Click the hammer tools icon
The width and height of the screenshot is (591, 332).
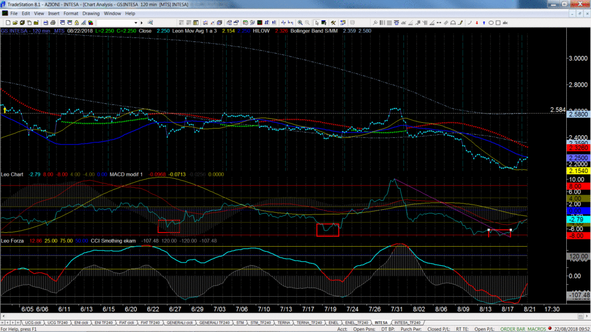coord(334,23)
